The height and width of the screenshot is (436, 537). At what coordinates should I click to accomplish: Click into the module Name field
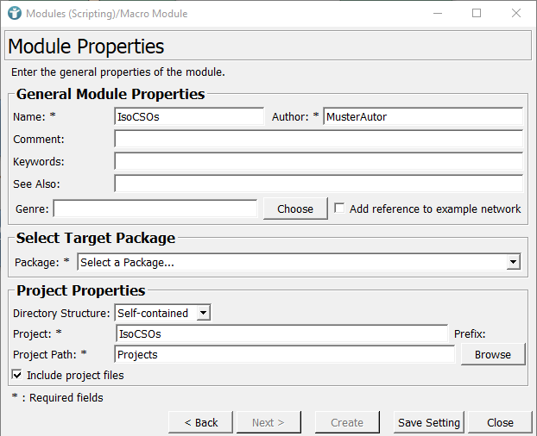[188, 116]
